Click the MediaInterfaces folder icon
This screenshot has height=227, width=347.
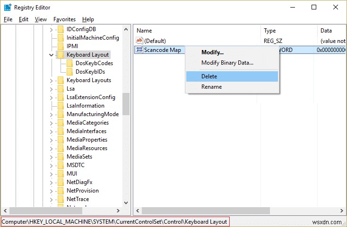[x=61, y=131]
